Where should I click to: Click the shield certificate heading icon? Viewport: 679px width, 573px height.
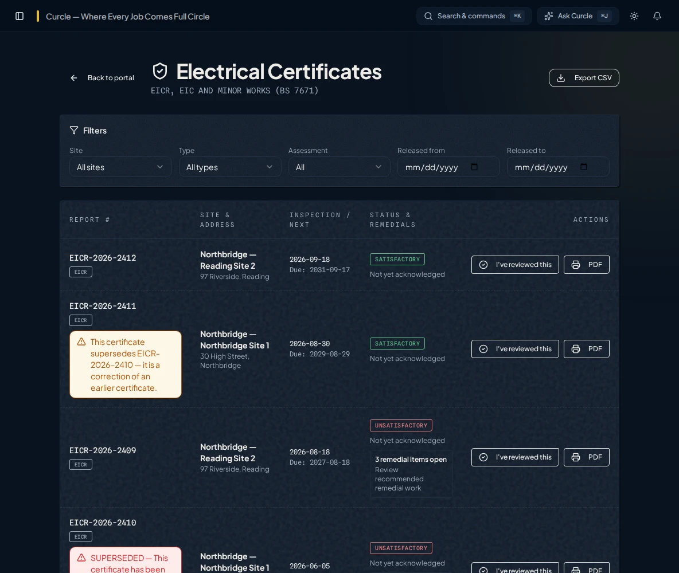(x=160, y=71)
